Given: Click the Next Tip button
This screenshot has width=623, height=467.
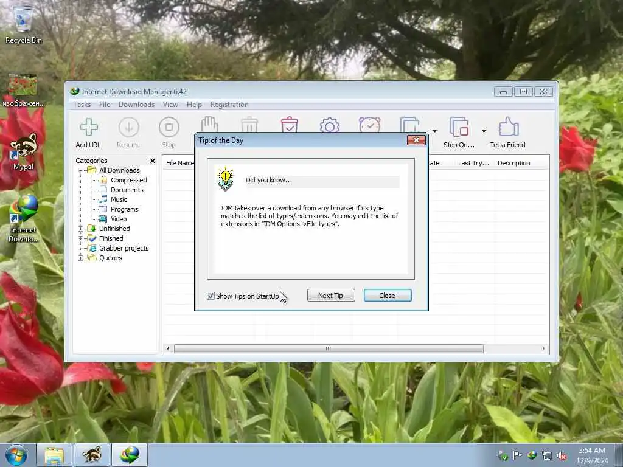Looking at the screenshot, I should coord(331,296).
